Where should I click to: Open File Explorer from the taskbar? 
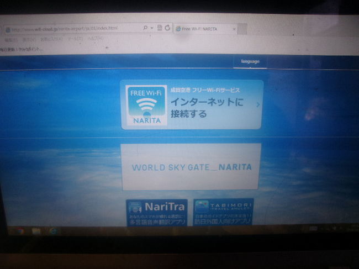pos(36,231)
